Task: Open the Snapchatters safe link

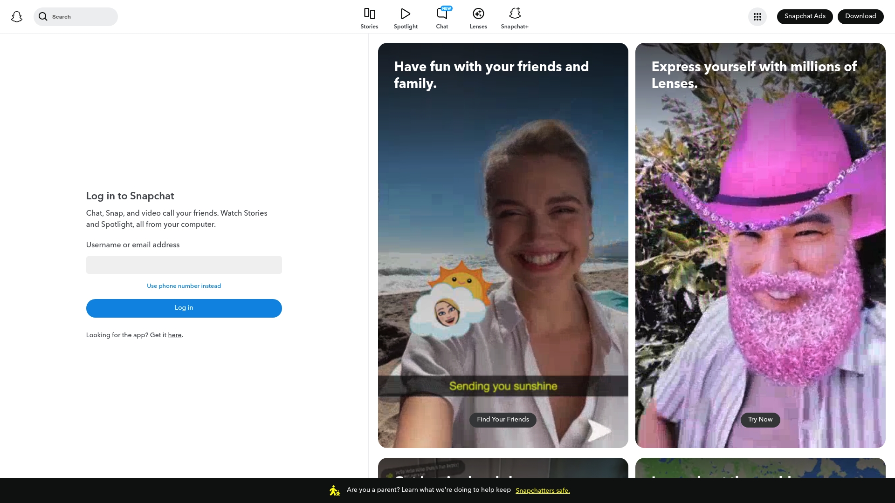Action: coord(543,490)
